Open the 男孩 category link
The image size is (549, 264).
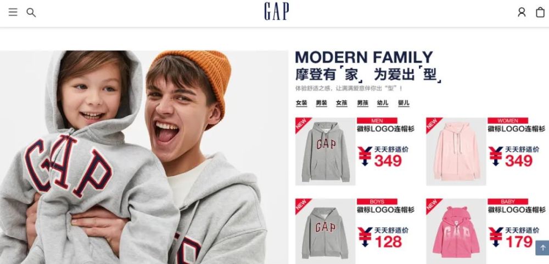363,103
